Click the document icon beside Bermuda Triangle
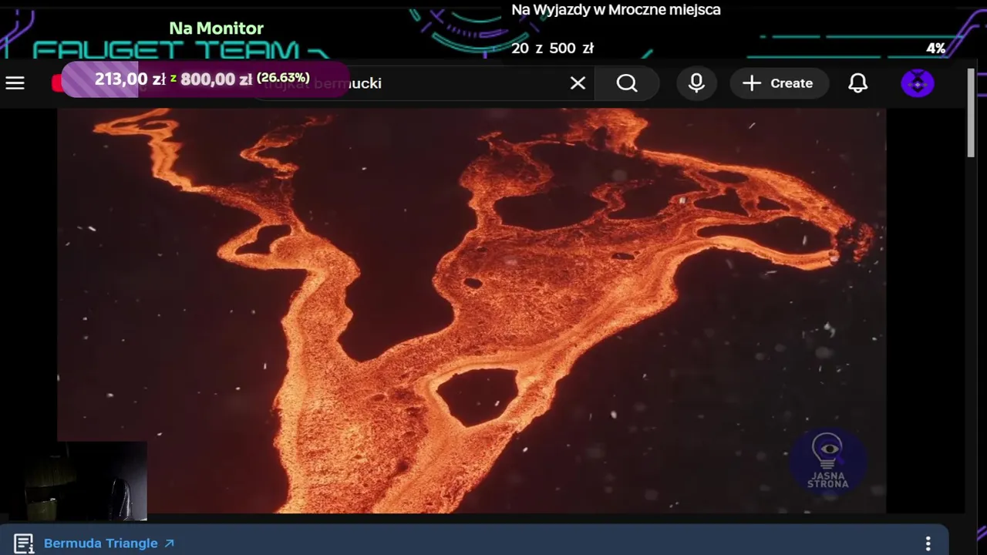Screen dimensions: 987x555 (23, 543)
